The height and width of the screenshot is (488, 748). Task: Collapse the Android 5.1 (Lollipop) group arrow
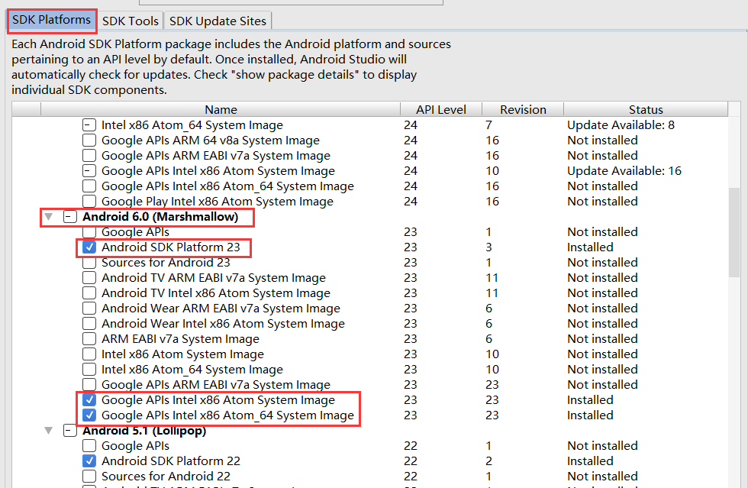point(49,431)
